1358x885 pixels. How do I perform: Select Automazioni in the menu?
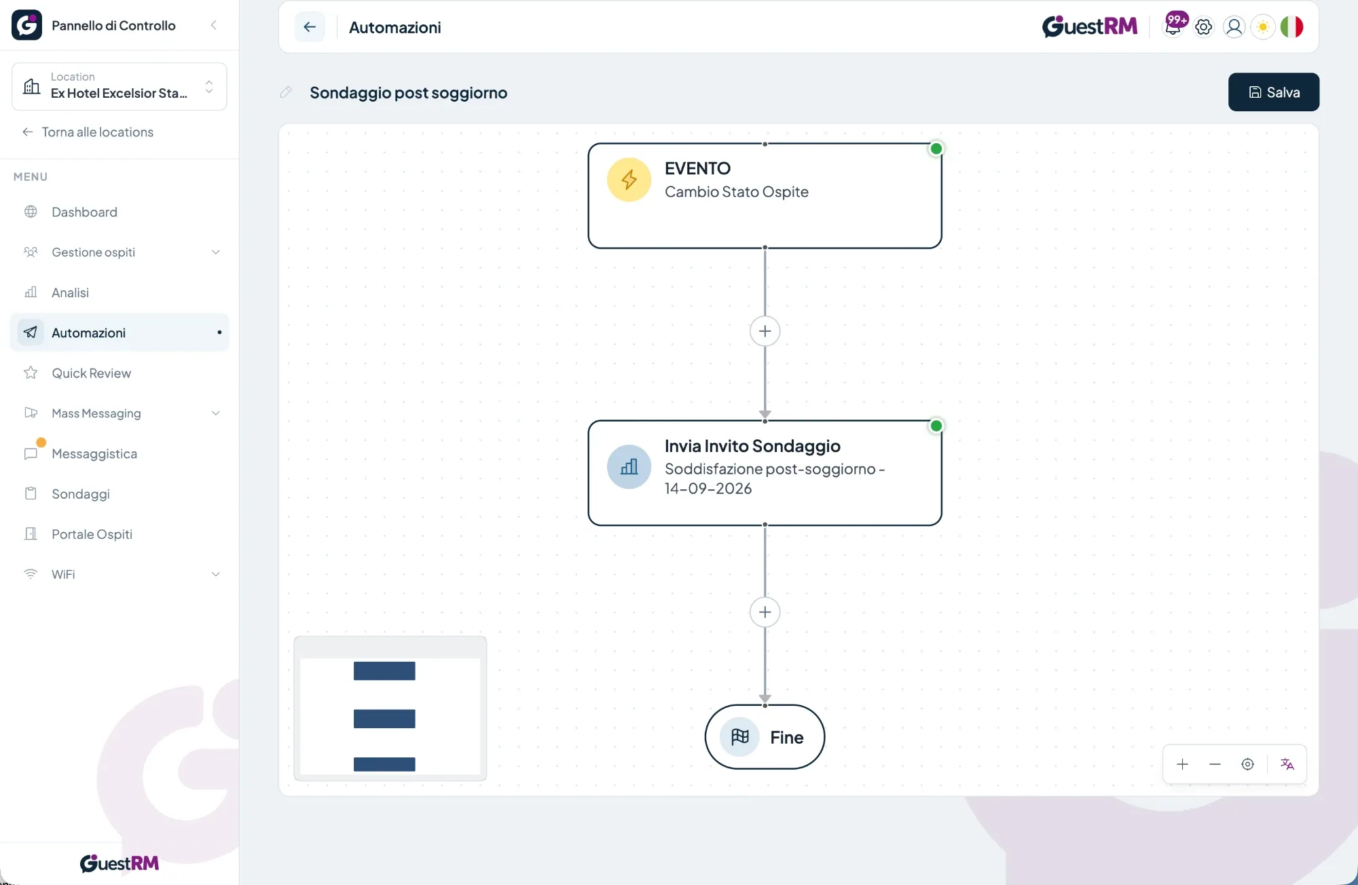click(120, 333)
